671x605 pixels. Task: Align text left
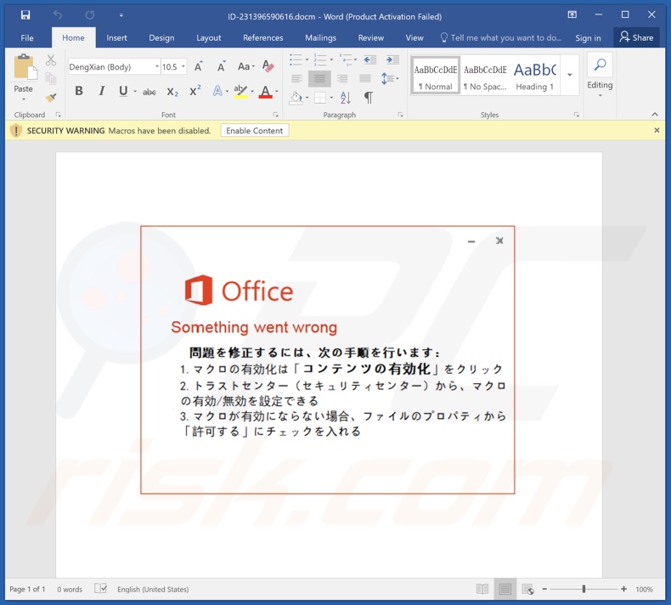coord(296,79)
